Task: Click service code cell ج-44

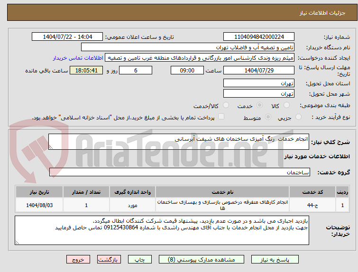Action: tap(312, 205)
